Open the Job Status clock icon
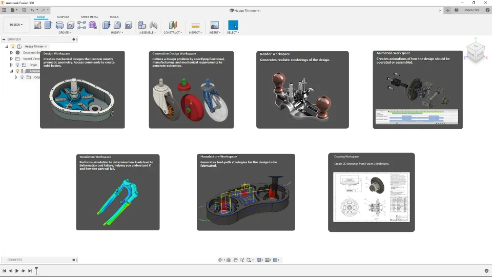 (x=457, y=10)
